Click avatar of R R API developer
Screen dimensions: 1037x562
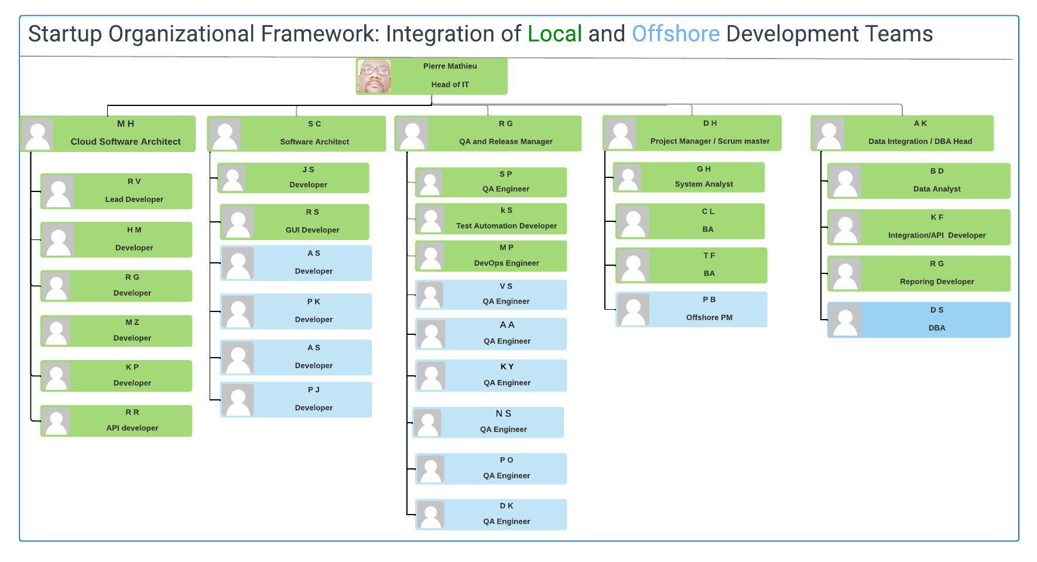pyautogui.click(x=56, y=421)
